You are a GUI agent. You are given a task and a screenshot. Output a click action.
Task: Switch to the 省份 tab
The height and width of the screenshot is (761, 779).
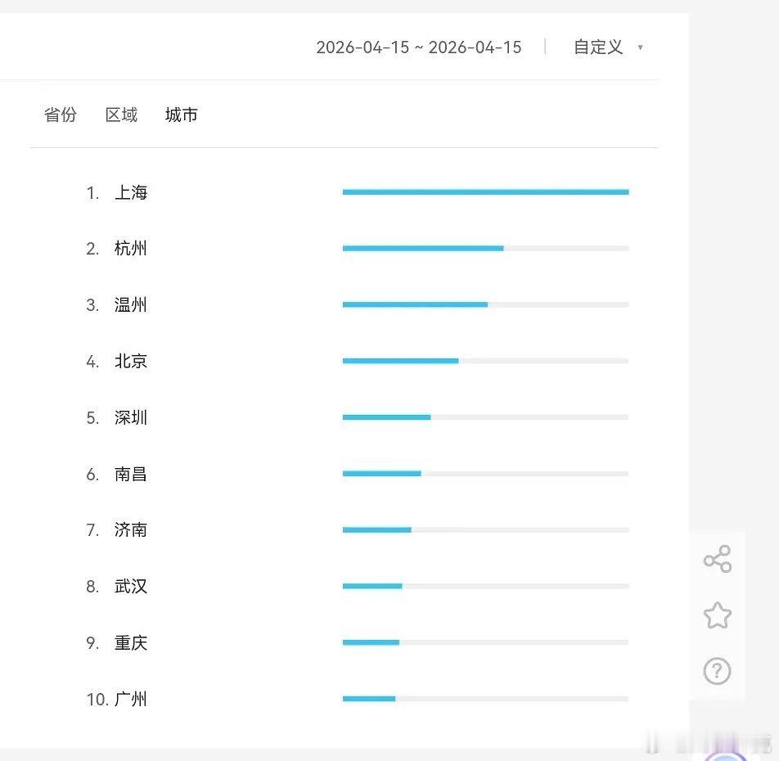pos(60,115)
